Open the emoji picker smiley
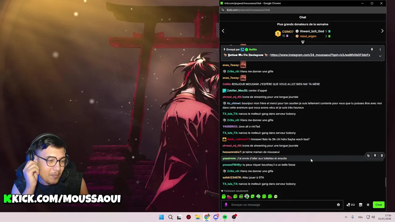Image resolution: width=395 pixels, height=222 pixels. [338, 205]
